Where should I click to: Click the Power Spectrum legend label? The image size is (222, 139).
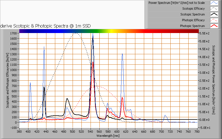click(x=176, y=3)
